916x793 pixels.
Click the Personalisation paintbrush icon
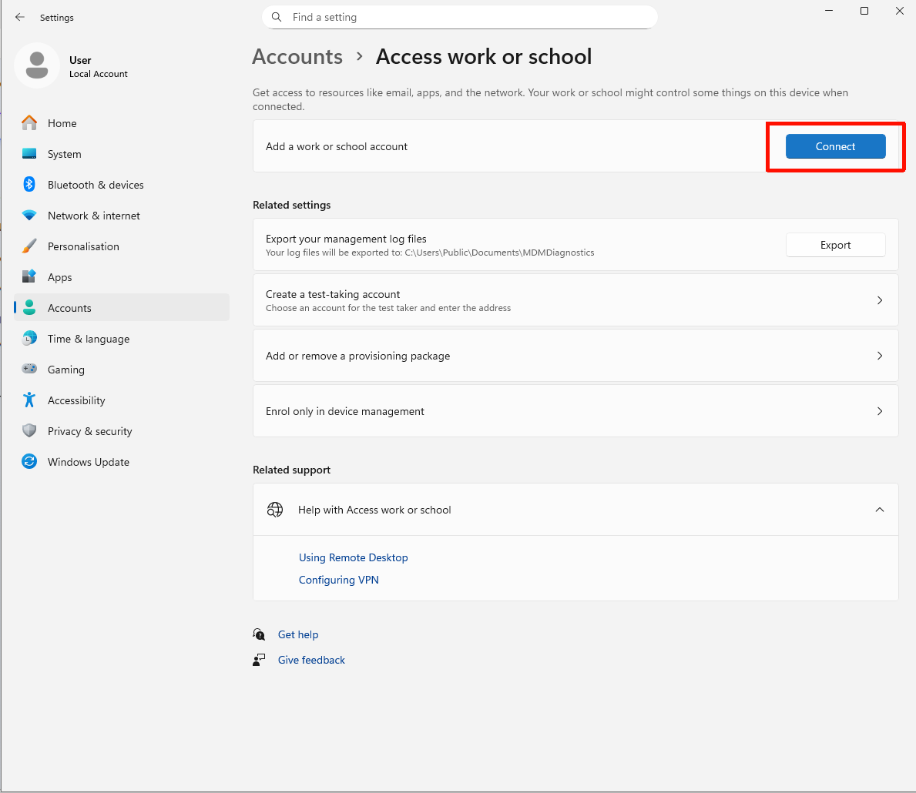click(x=29, y=246)
